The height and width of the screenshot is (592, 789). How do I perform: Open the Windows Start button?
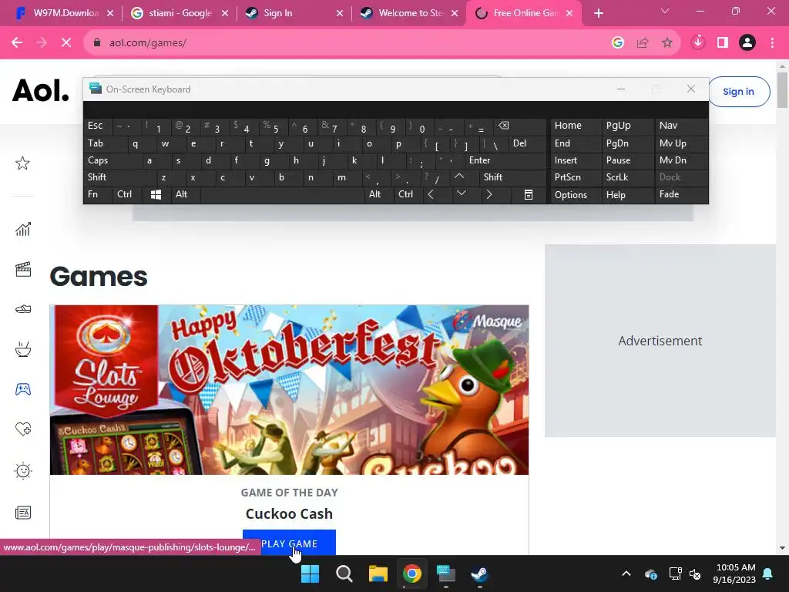pos(310,573)
